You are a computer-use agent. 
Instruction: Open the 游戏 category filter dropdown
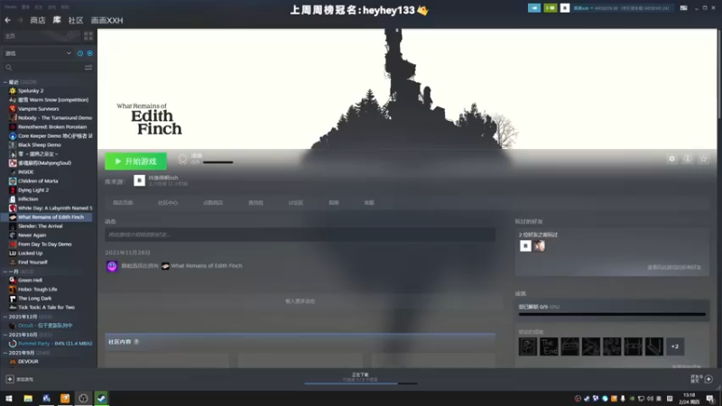click(38, 53)
